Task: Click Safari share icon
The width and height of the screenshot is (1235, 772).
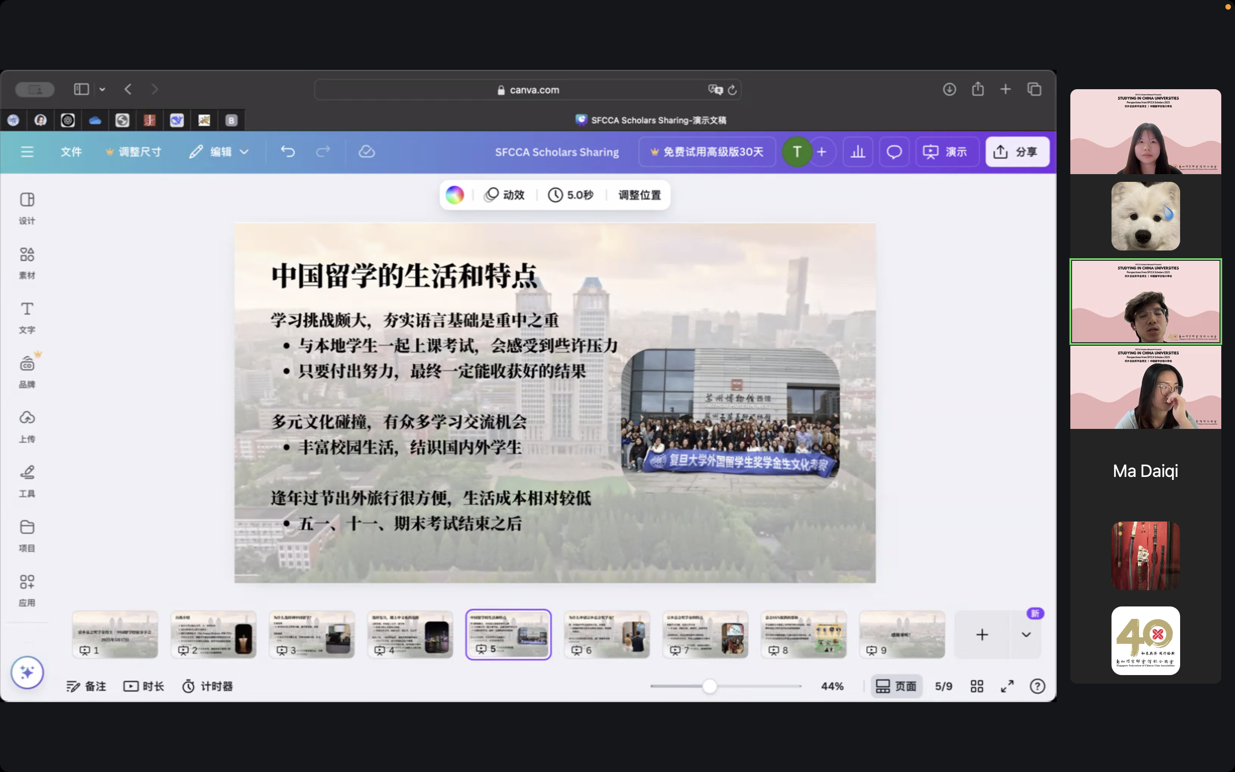Action: point(978,89)
